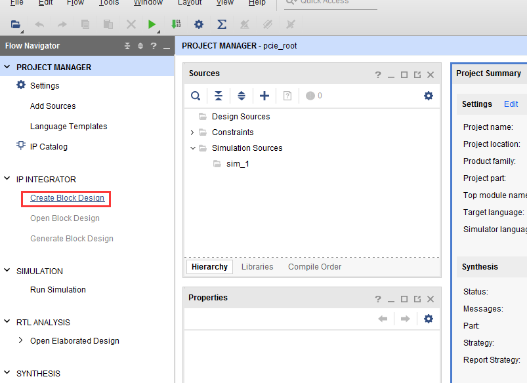Open Settings via toolbar gear icon
527x383 pixels.
(199, 24)
